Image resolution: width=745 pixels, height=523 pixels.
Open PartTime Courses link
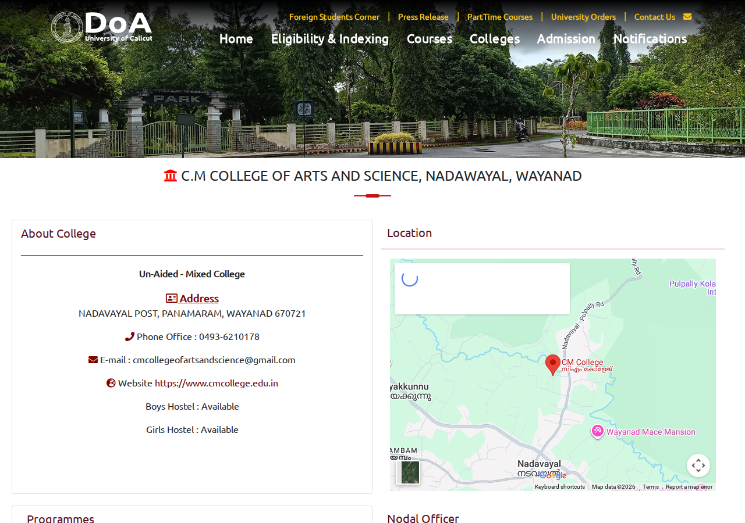point(500,17)
